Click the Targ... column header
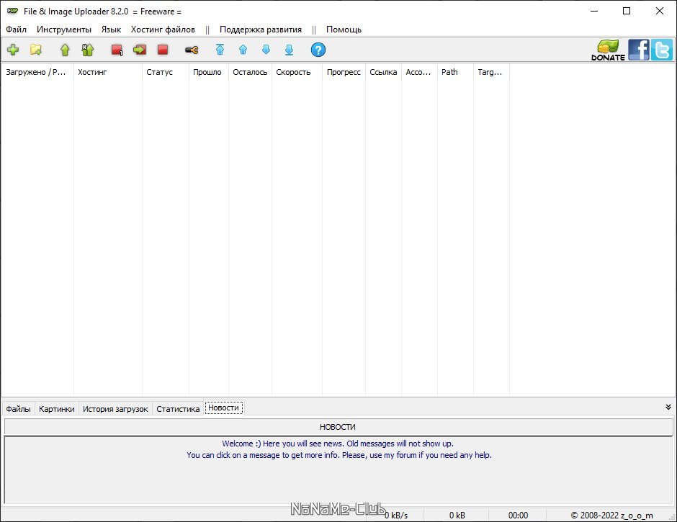This screenshot has width=677, height=522. [491, 72]
